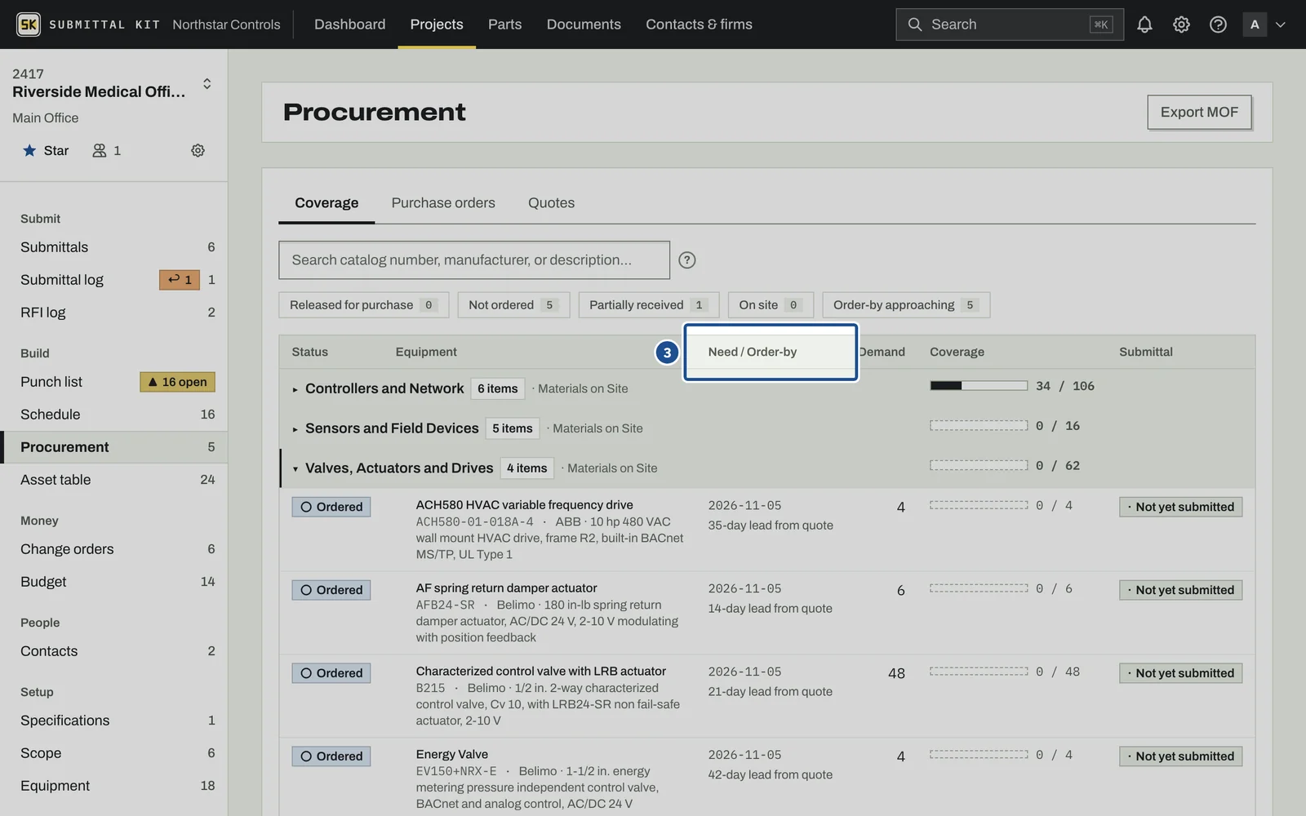Open the account menu chevron
Screen dimensions: 1306x816
1281,24
